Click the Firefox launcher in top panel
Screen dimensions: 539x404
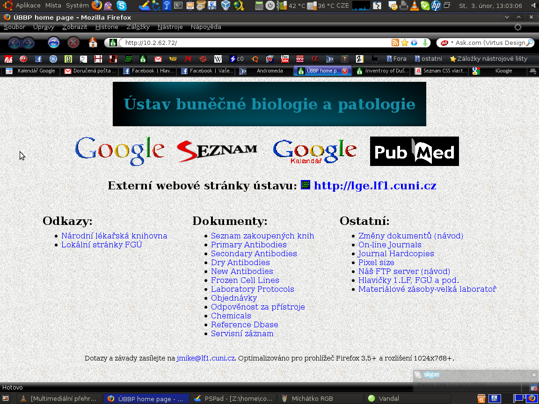pos(97,6)
